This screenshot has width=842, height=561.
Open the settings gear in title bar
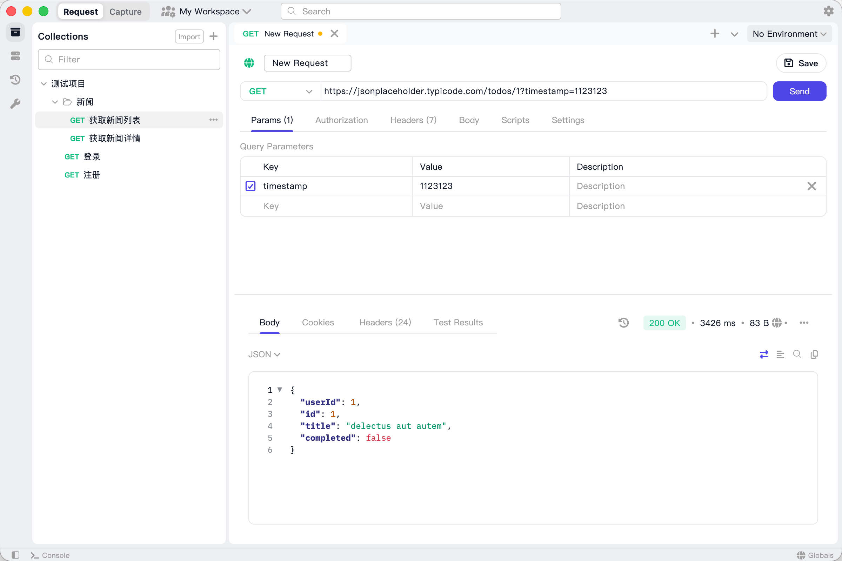[828, 11]
